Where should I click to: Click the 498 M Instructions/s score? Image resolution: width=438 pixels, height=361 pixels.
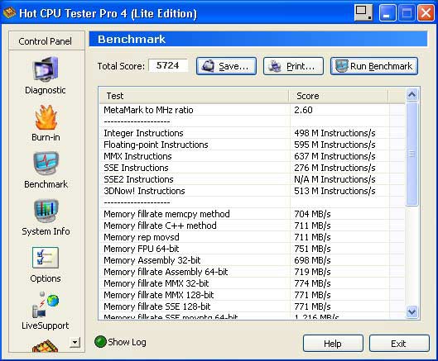click(x=335, y=133)
